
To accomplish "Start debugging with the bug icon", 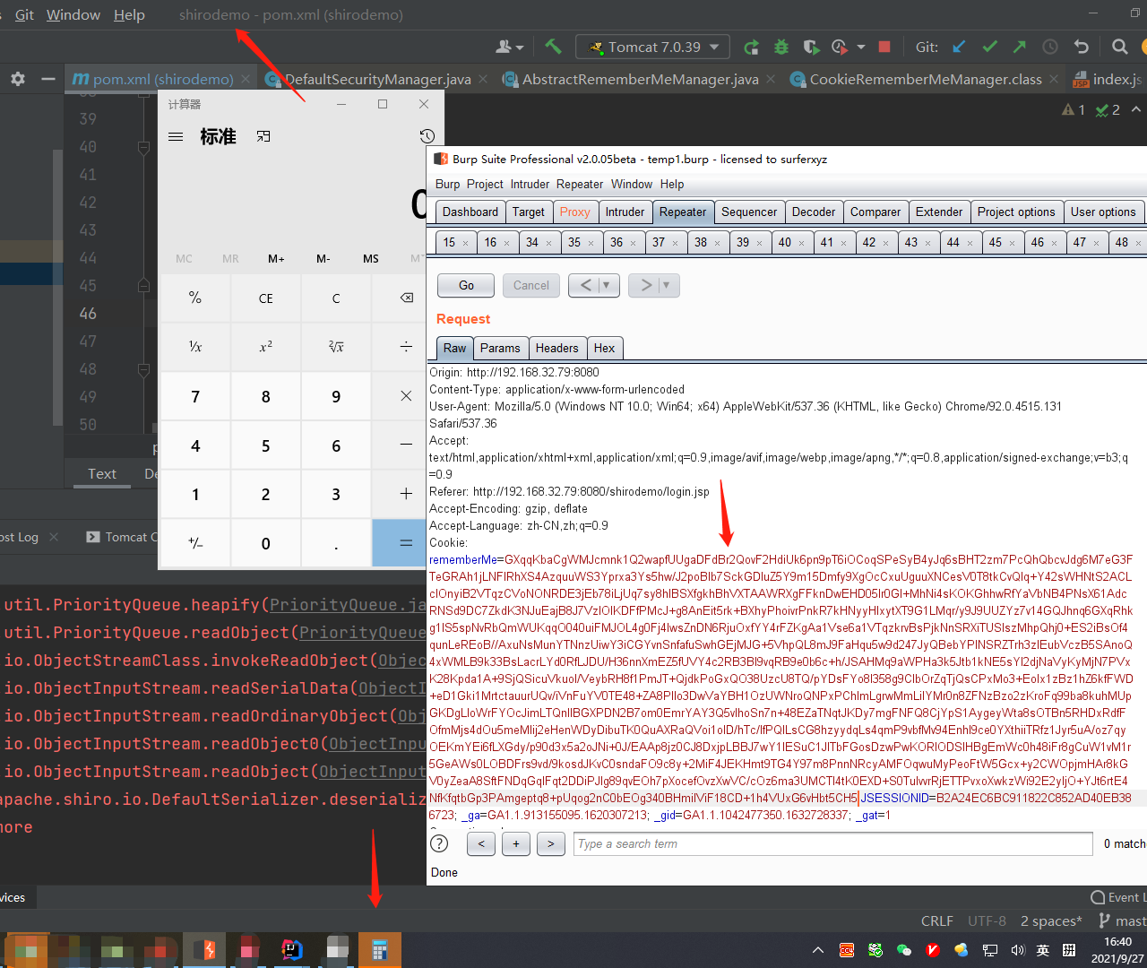I will point(780,47).
